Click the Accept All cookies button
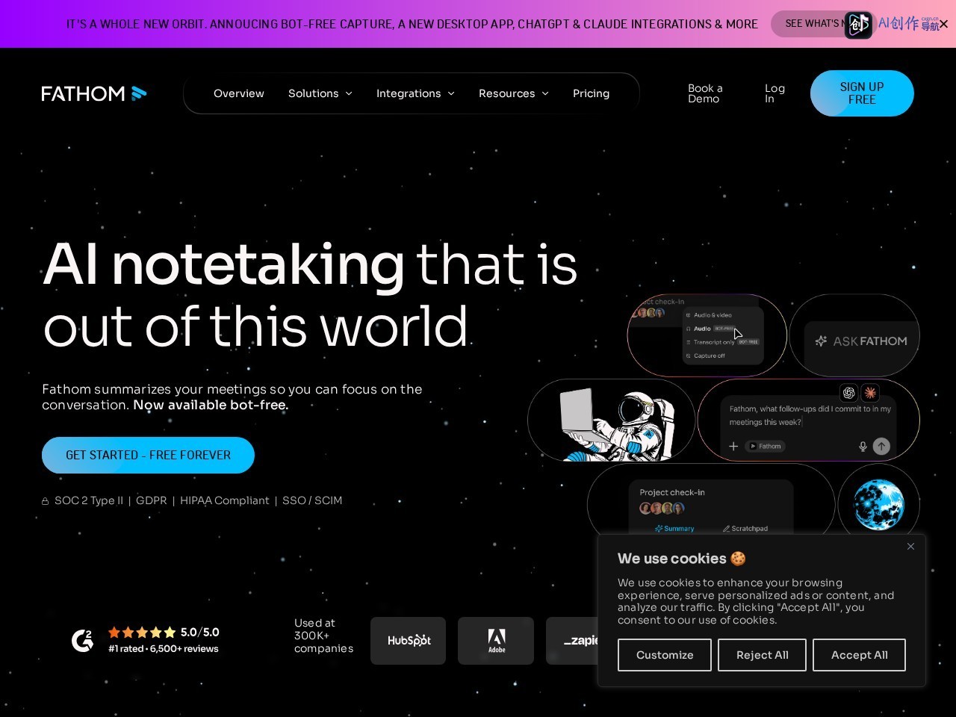Viewport: 956px width, 717px height. pos(859,655)
